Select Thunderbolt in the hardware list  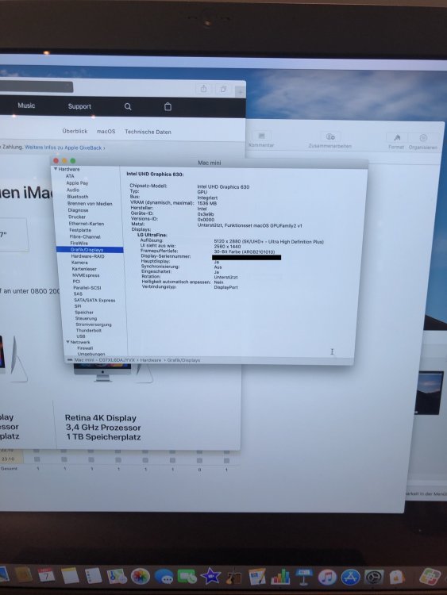coord(88,330)
